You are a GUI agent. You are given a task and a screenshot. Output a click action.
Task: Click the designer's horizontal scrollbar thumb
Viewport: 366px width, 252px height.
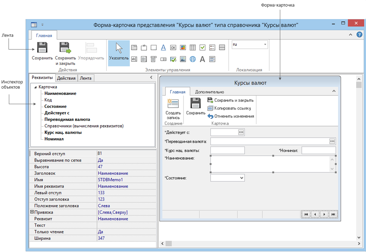[x=168, y=243]
